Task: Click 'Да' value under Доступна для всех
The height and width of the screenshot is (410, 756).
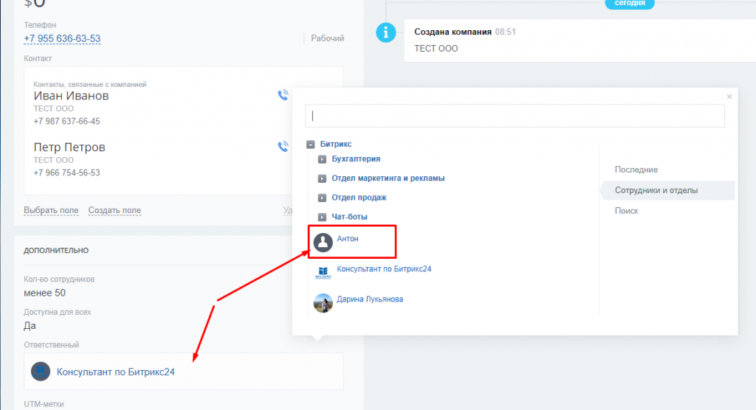Action: [30, 326]
